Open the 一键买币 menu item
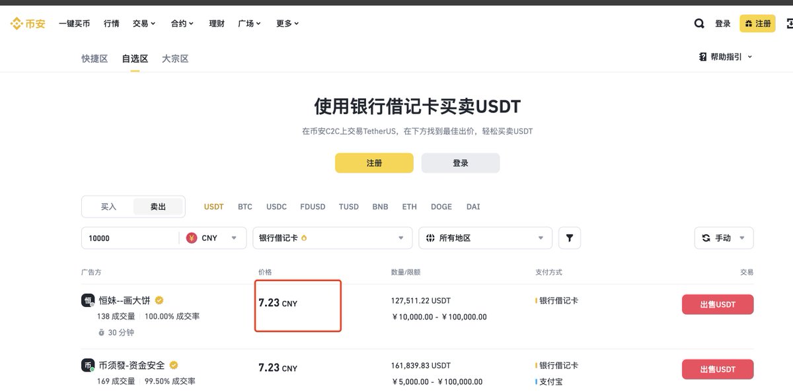The width and height of the screenshot is (793, 392). [x=74, y=24]
